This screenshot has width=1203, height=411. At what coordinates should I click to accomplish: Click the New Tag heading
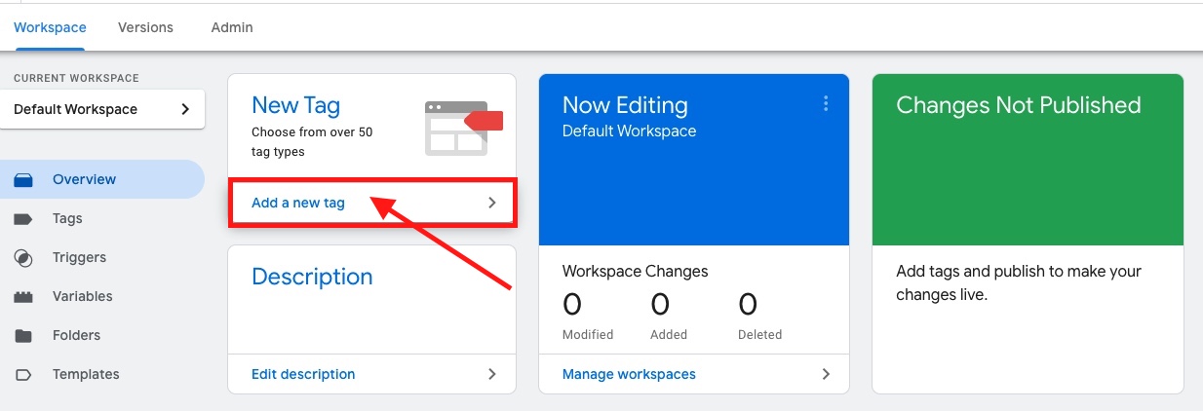point(295,105)
